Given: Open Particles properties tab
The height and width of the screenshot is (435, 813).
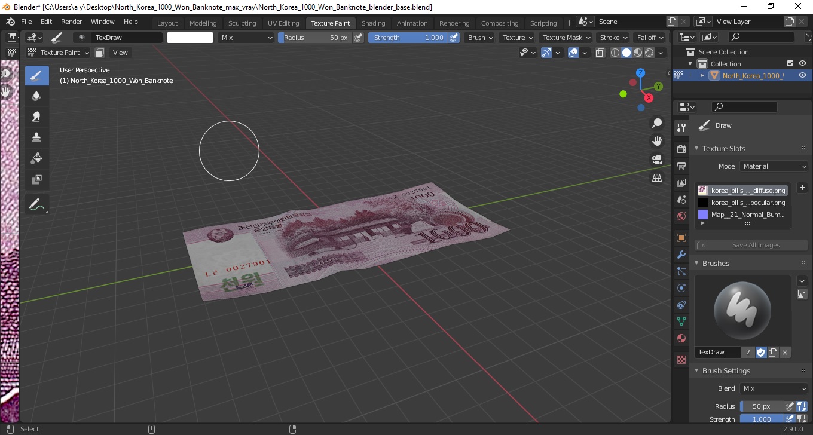Looking at the screenshot, I should [681, 271].
